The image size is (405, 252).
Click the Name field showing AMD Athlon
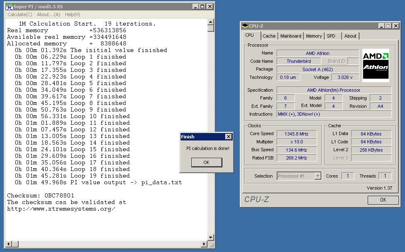coord(318,53)
